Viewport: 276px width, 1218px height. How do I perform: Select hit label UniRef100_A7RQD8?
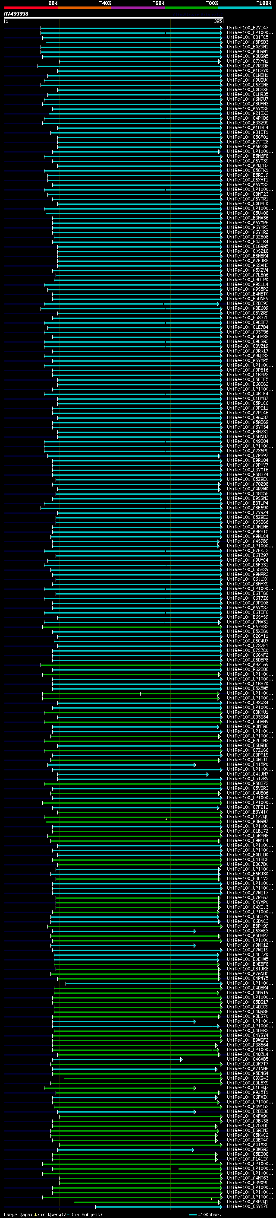(x=248, y=66)
